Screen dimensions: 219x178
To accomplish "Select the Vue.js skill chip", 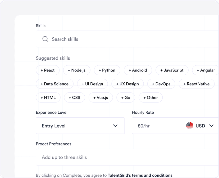I will 101,97.
